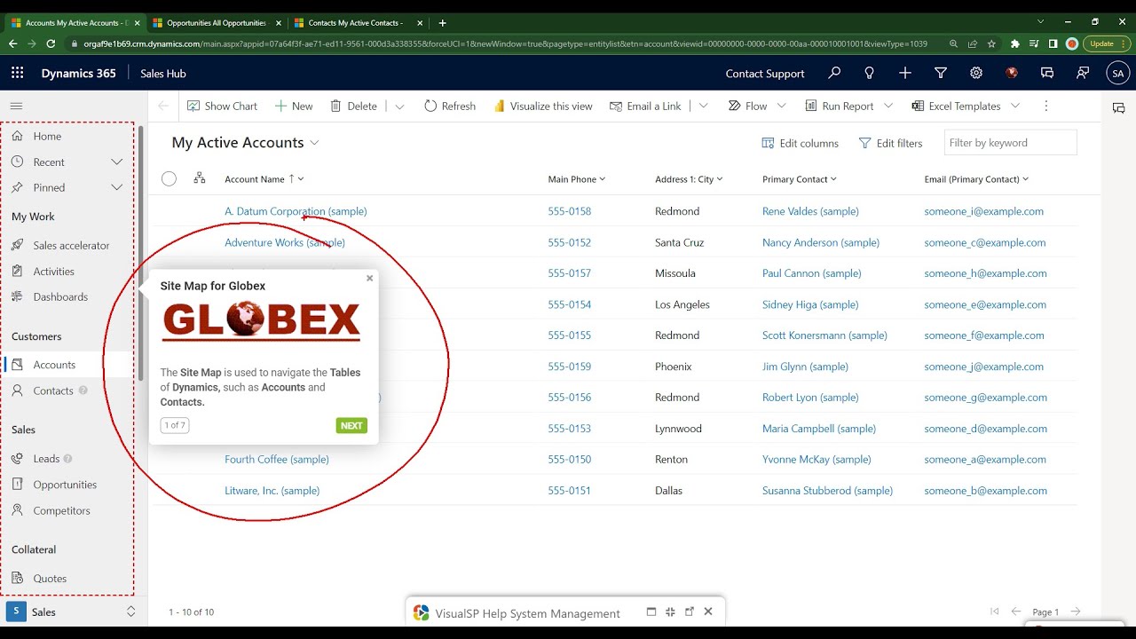The height and width of the screenshot is (639, 1136).
Task: Collapse the site map hamburger menu
Action: pyautogui.click(x=16, y=106)
